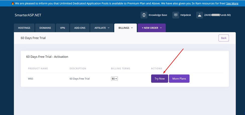Click the More Plans button
This screenshot has width=245, height=115.
point(179,78)
